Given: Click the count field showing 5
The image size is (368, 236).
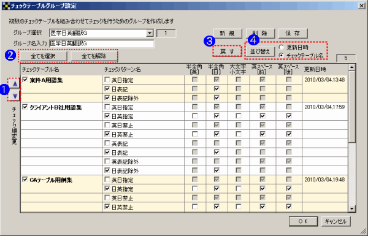Looking at the screenshot, I should (x=346, y=58).
